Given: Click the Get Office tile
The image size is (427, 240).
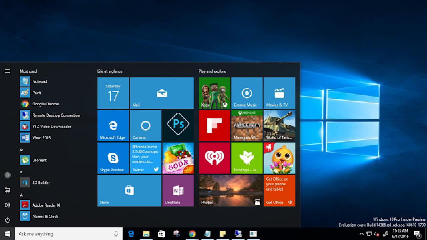Looking at the screenshot, I should coord(279,190).
